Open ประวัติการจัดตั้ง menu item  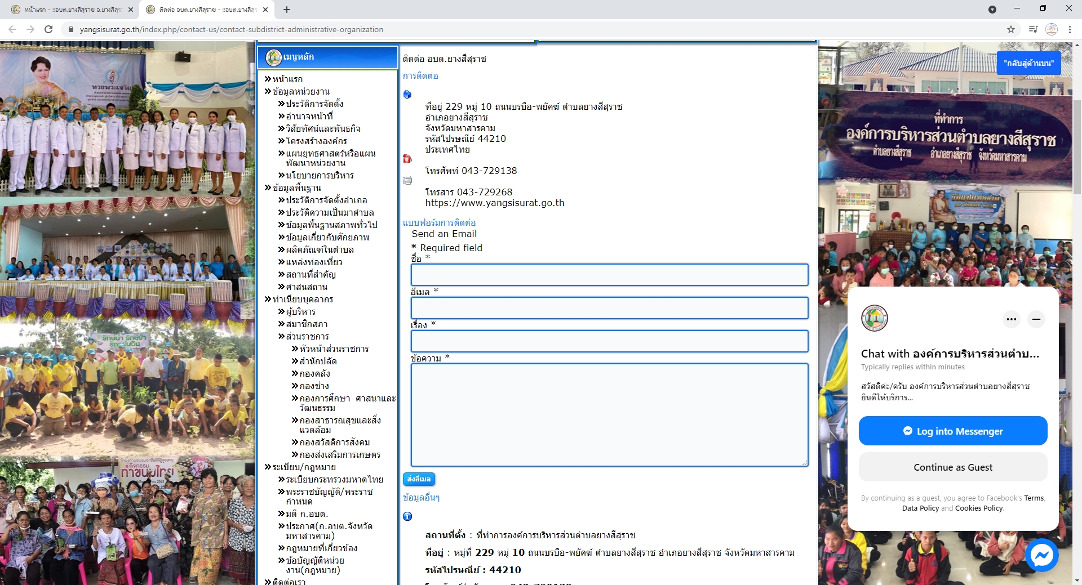[314, 104]
